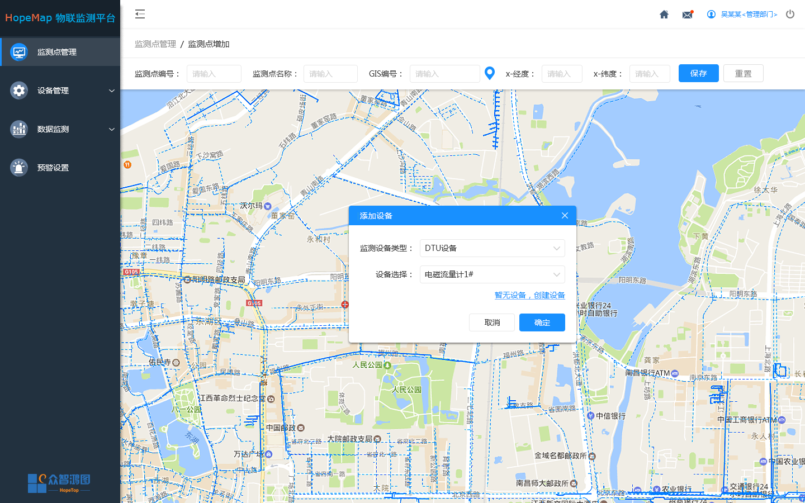Click the 监测点编号 input field

(214, 74)
